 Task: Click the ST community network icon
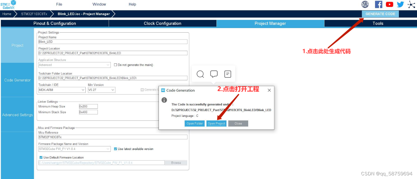point(411,4)
